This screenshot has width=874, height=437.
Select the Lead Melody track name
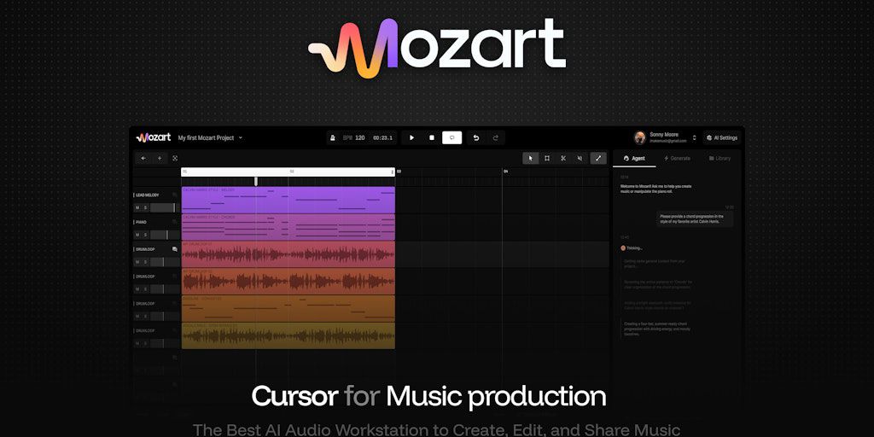(147, 195)
